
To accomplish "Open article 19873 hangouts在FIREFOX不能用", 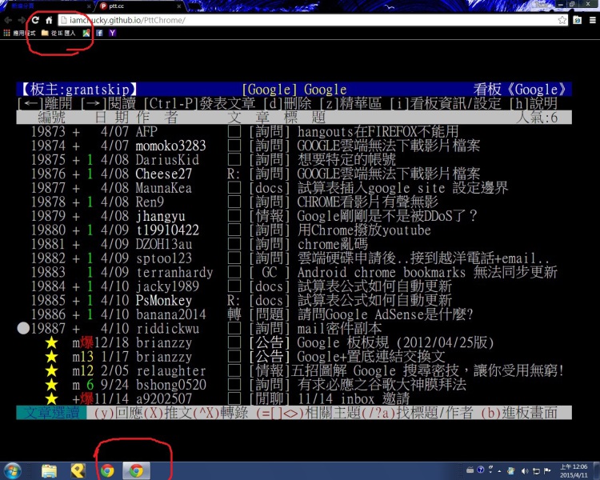I will click(294, 131).
